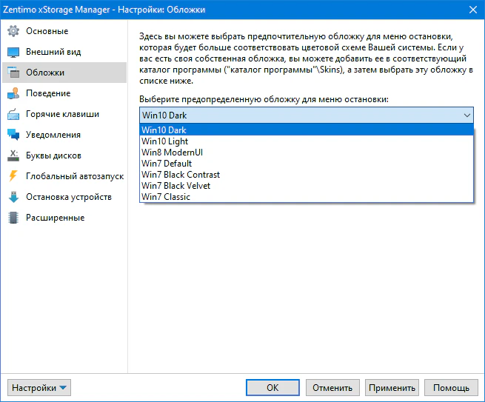Choose the Win7 Black Velvet skin
This screenshot has width=485, height=402.
click(175, 186)
